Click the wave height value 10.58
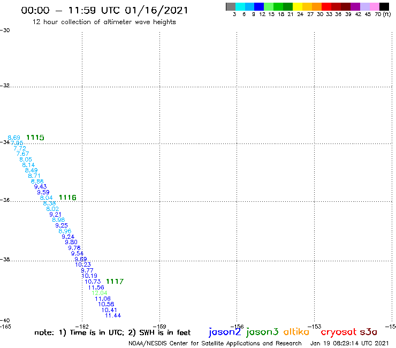The height and width of the screenshot is (348, 396). click(x=106, y=304)
